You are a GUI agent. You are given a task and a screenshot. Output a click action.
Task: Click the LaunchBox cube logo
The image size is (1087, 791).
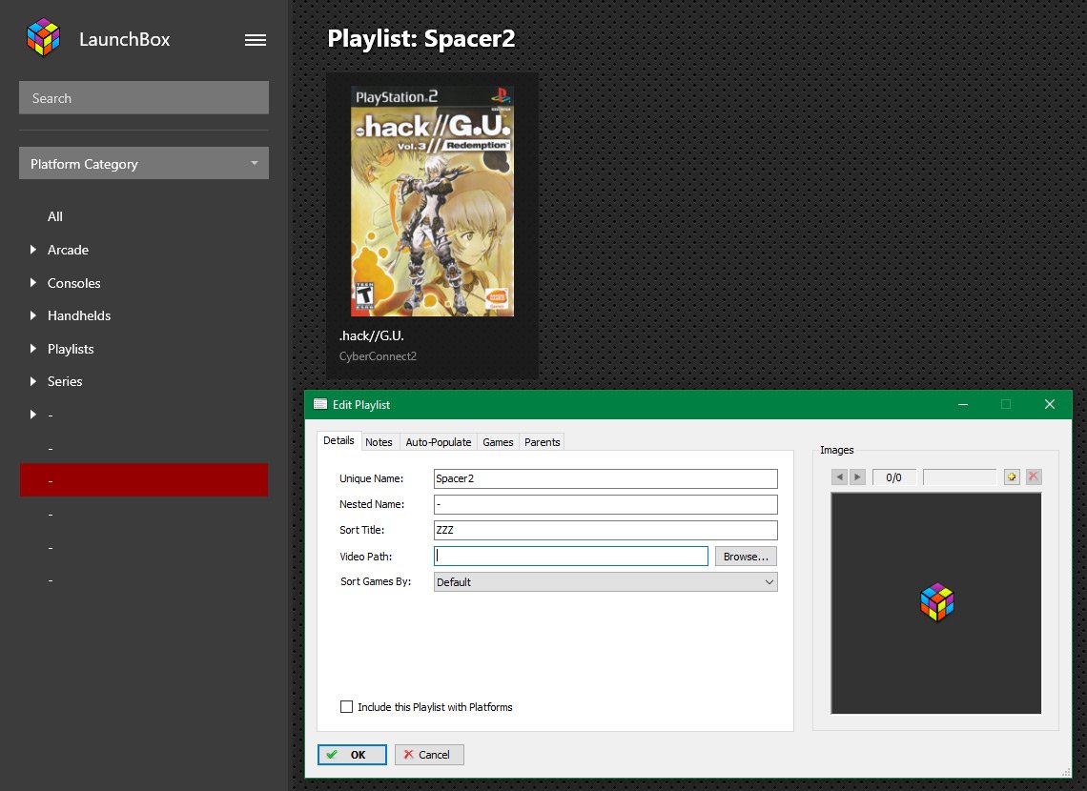(43, 38)
